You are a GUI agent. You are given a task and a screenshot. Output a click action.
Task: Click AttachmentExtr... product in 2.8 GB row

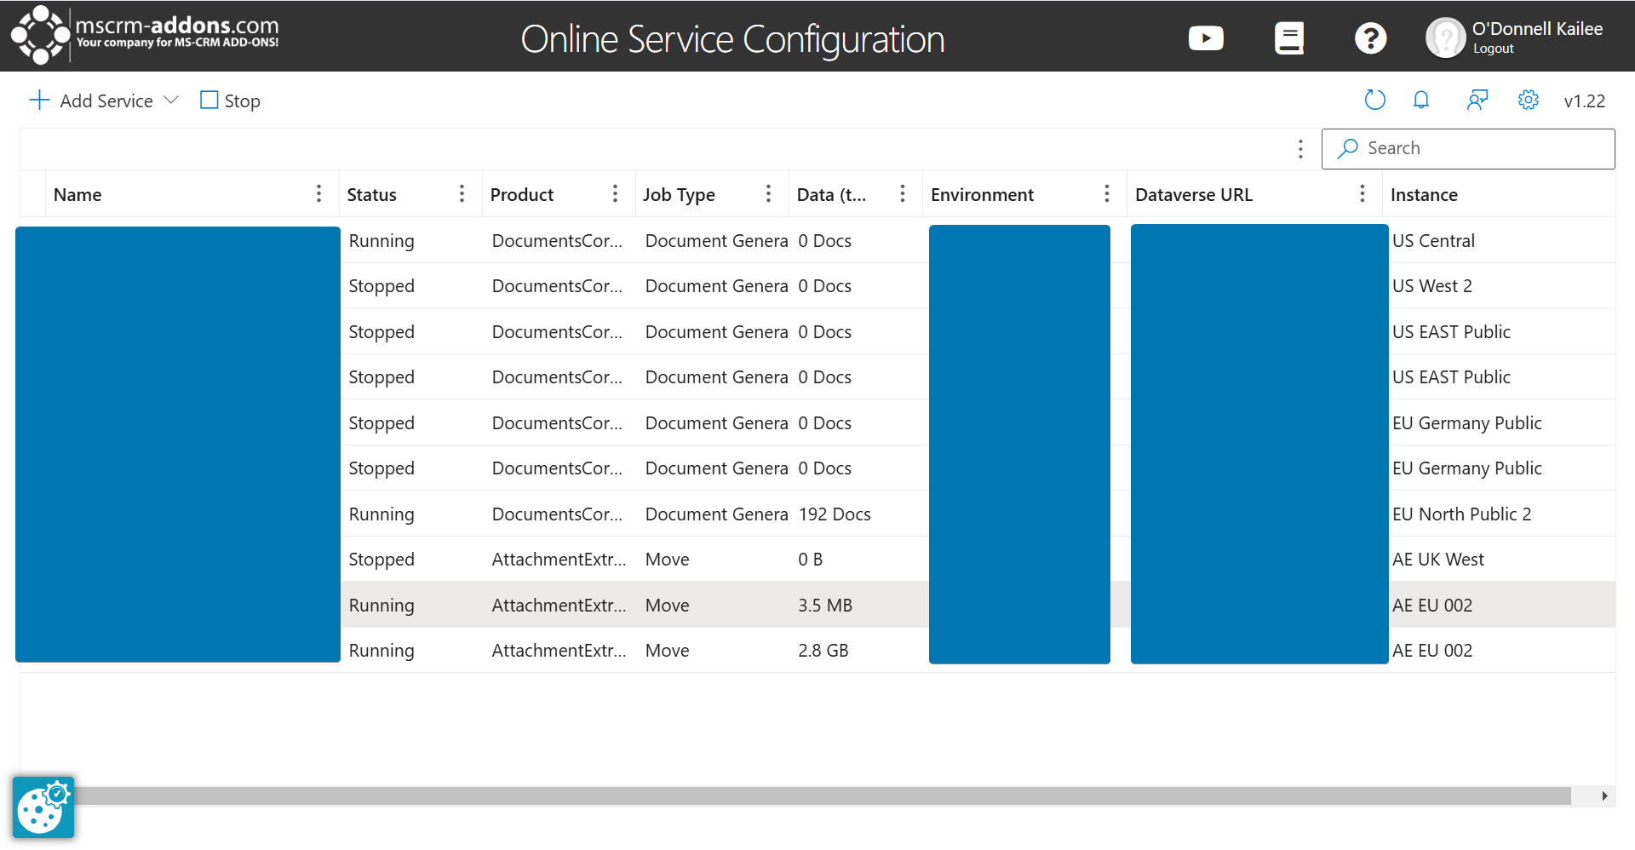tap(559, 651)
